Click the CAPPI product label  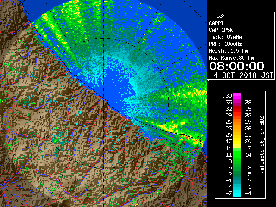(x=216, y=23)
